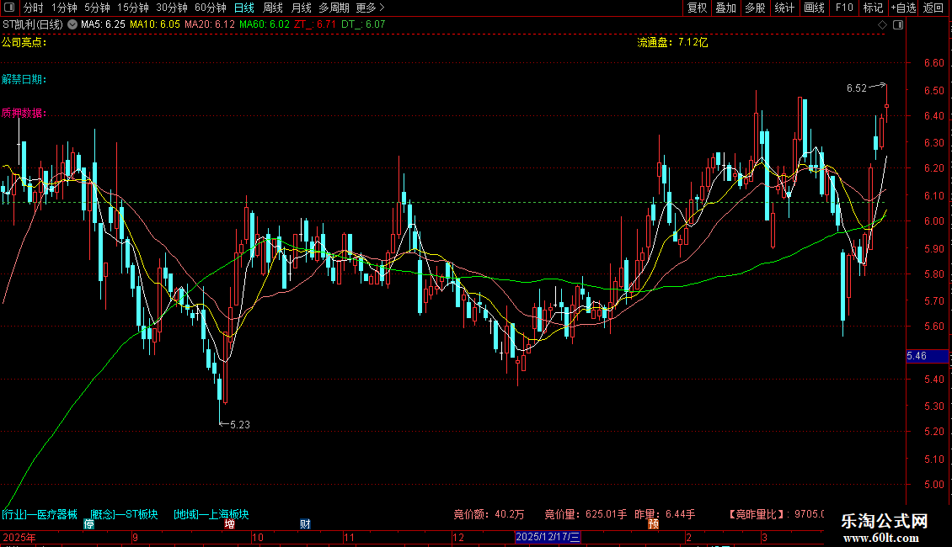Open 多股 multi-stock view
This screenshot has width=952, height=547.
(756, 8)
